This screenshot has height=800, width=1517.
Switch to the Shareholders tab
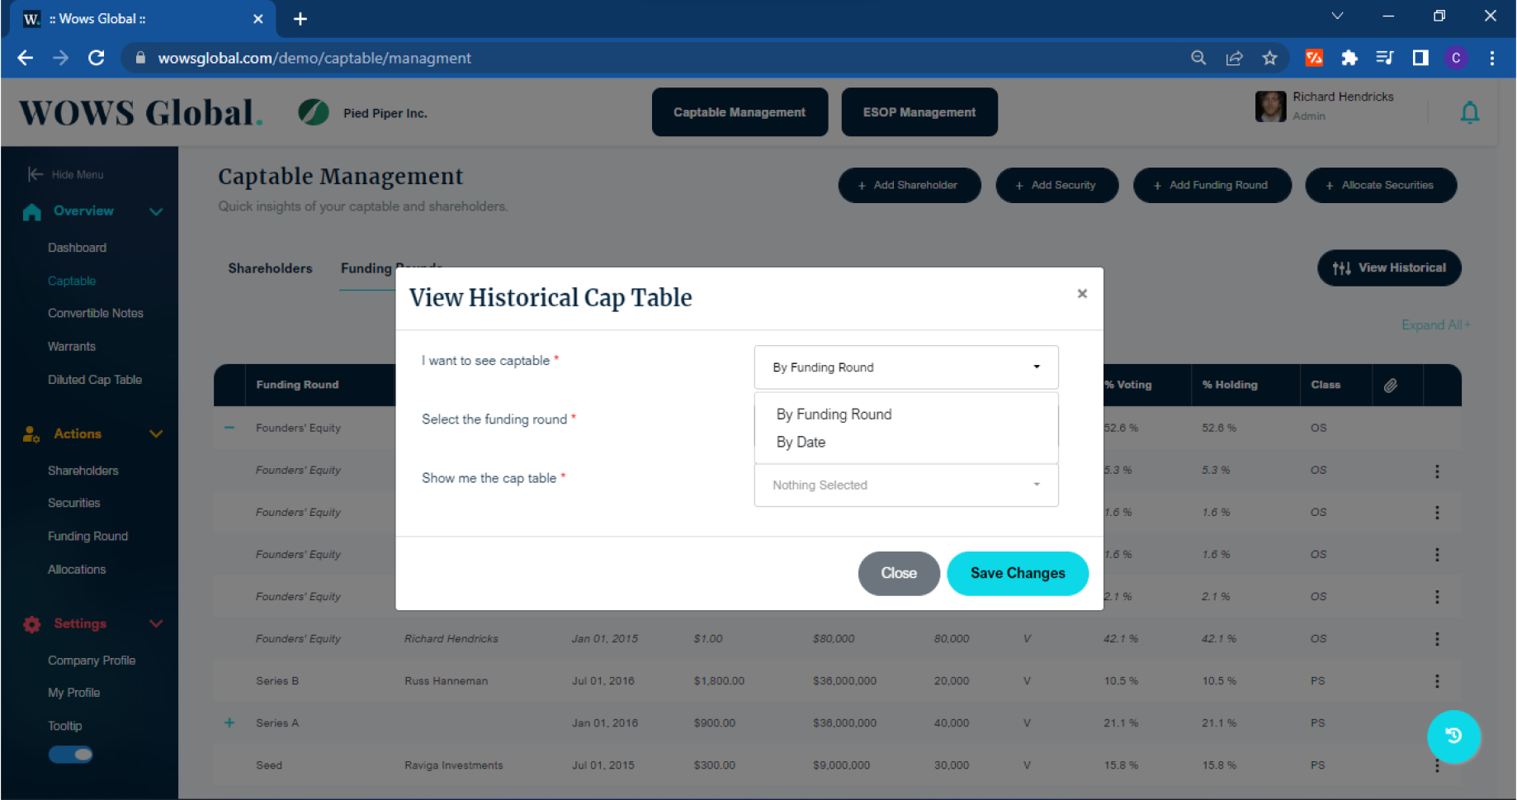click(x=270, y=268)
